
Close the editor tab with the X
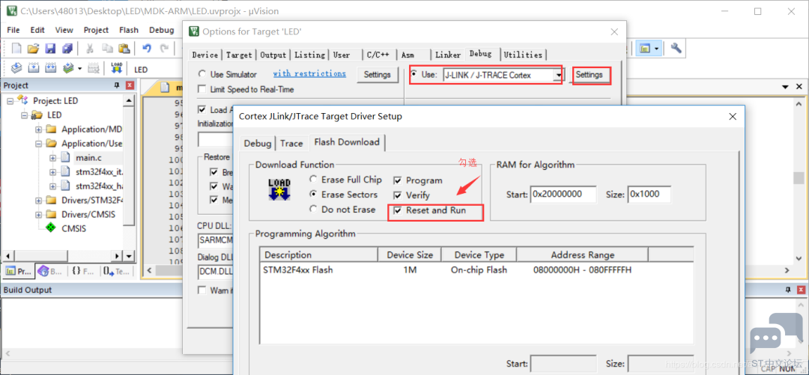[799, 87]
